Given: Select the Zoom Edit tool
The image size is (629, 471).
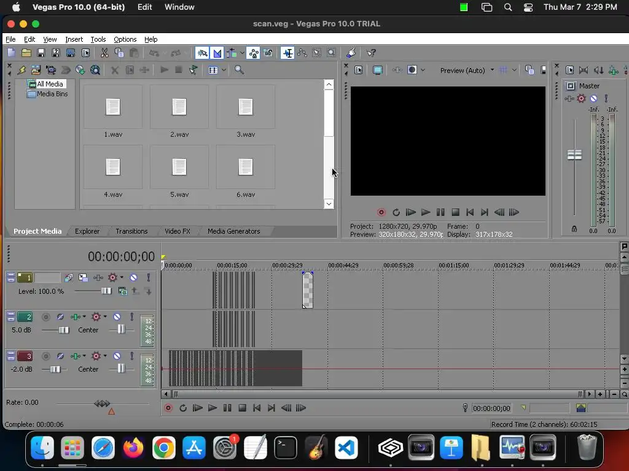Looking at the screenshot, I should pos(331,53).
